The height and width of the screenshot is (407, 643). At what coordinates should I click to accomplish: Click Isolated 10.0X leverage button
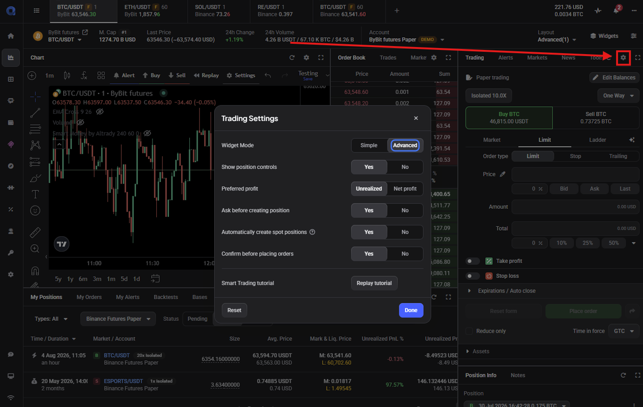pos(489,96)
